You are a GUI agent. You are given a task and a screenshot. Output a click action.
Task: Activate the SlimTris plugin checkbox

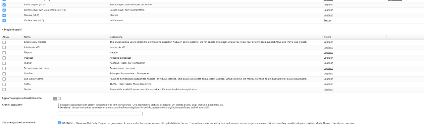point(4,74)
